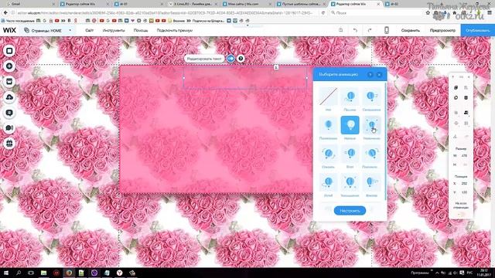The width and height of the screenshot is (495, 278).
Task: Open the Add elements plus button
Action: (9, 66)
